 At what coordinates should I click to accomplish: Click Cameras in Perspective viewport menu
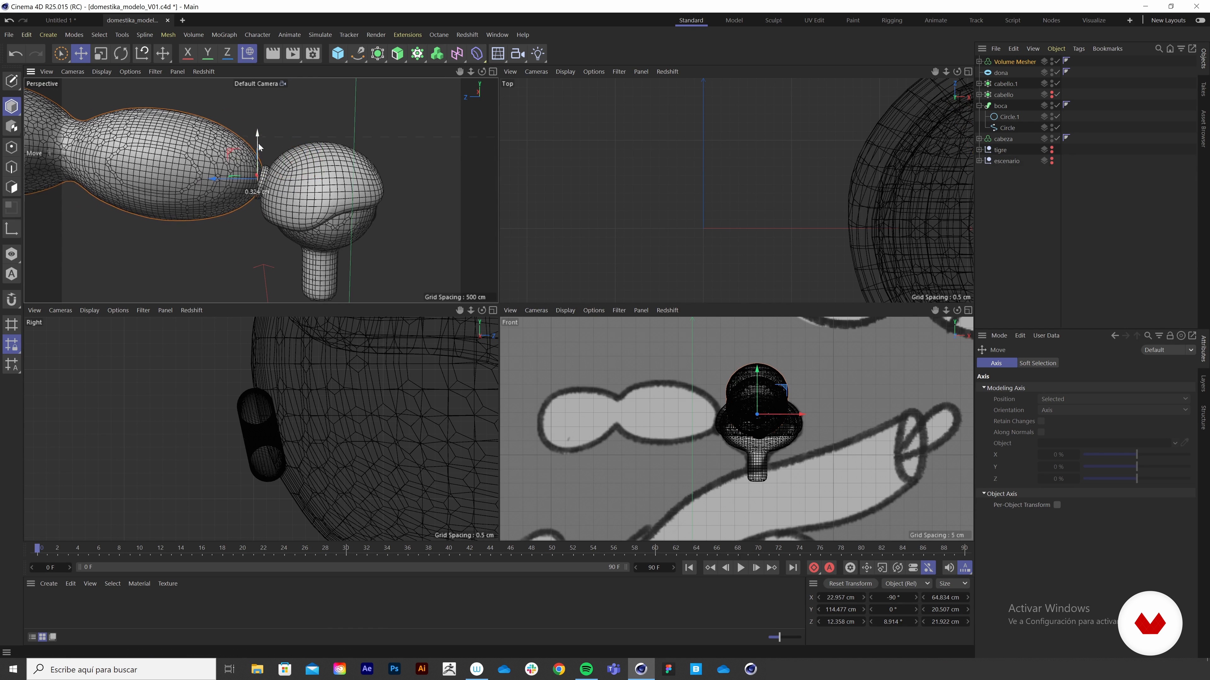click(72, 71)
